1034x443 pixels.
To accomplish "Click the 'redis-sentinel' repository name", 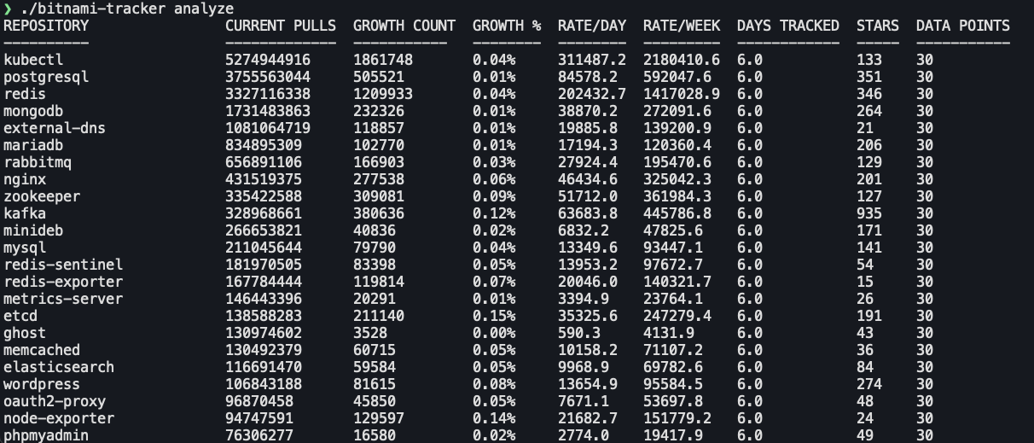I will pyautogui.click(x=63, y=265).
